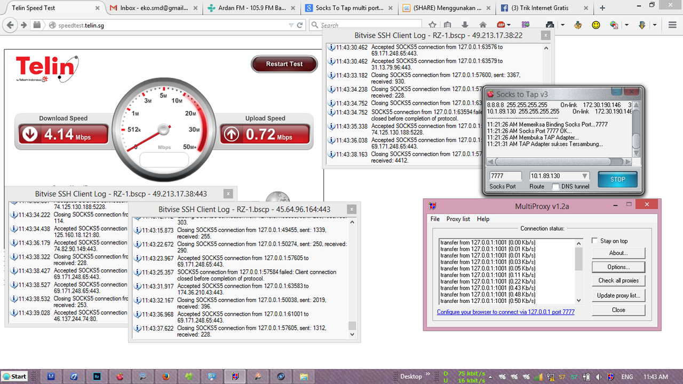Click the ENG language indicator
683x384 pixels.
[628, 377]
